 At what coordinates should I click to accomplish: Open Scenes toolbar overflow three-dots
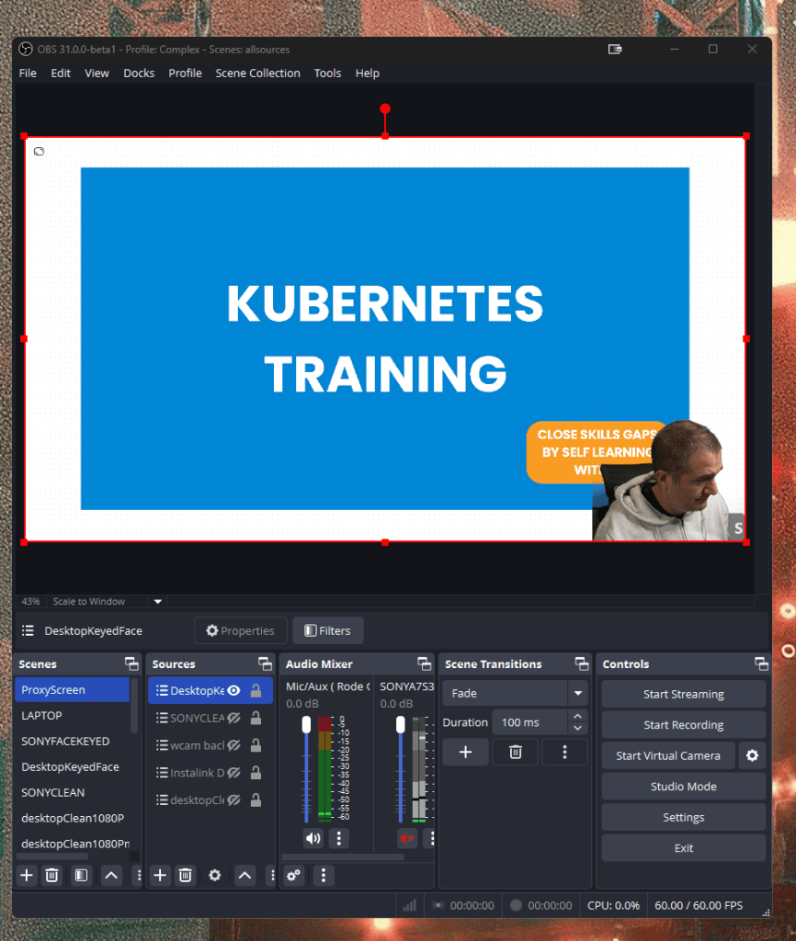[x=139, y=875]
